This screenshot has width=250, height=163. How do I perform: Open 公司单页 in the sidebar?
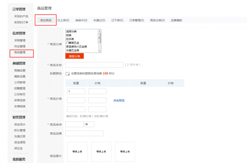(x=20, y=94)
